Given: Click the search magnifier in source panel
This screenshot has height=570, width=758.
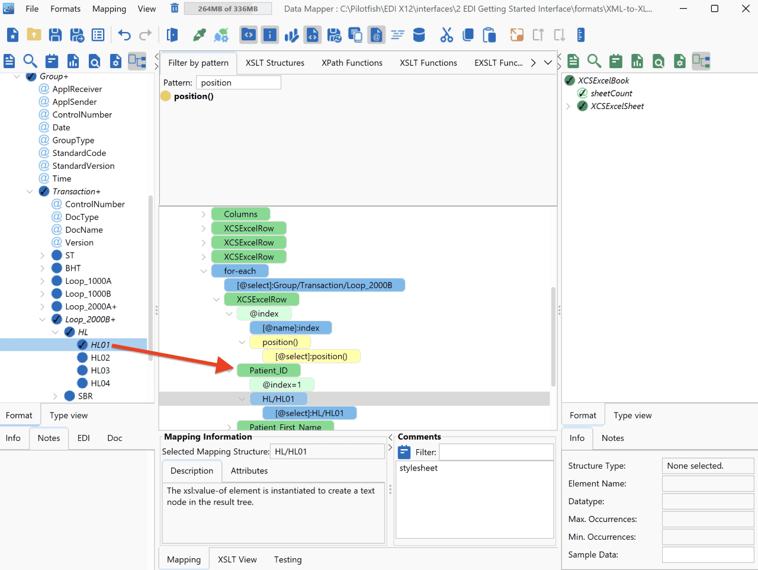Looking at the screenshot, I should pyautogui.click(x=30, y=60).
